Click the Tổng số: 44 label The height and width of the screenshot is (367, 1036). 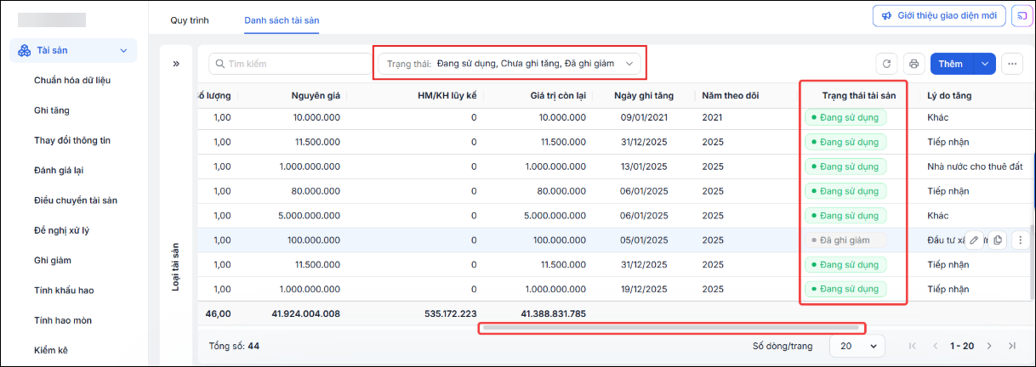(234, 346)
